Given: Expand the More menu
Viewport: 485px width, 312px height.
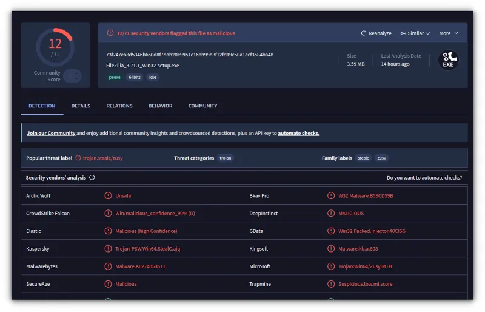Looking at the screenshot, I should [x=449, y=33].
